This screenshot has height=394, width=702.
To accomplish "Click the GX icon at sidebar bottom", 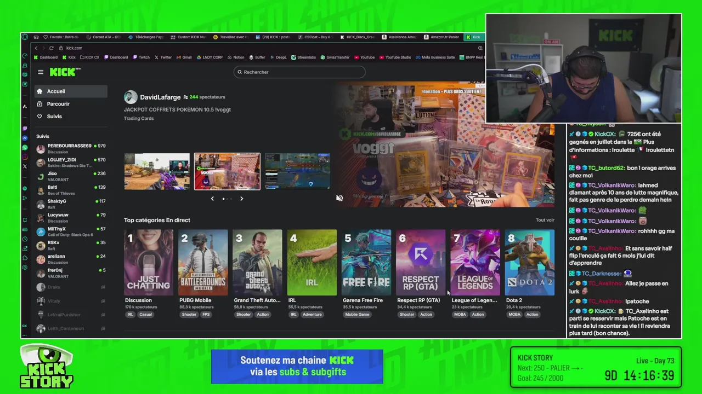I will tap(25, 326).
